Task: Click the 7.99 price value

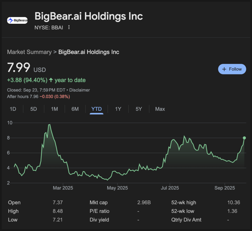Action: [x=19, y=68]
